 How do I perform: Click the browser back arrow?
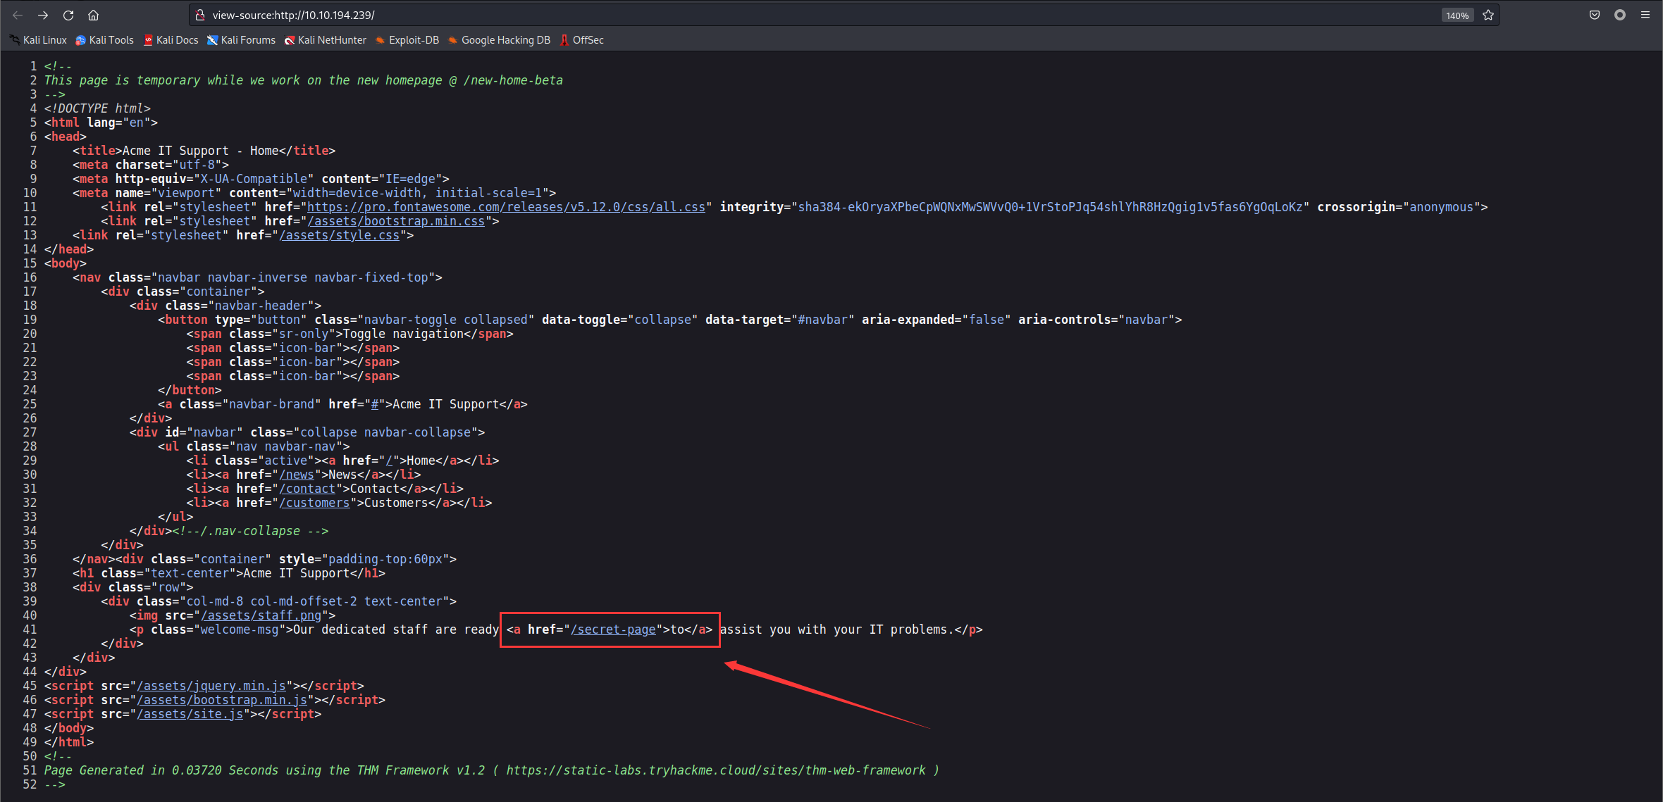pos(18,15)
